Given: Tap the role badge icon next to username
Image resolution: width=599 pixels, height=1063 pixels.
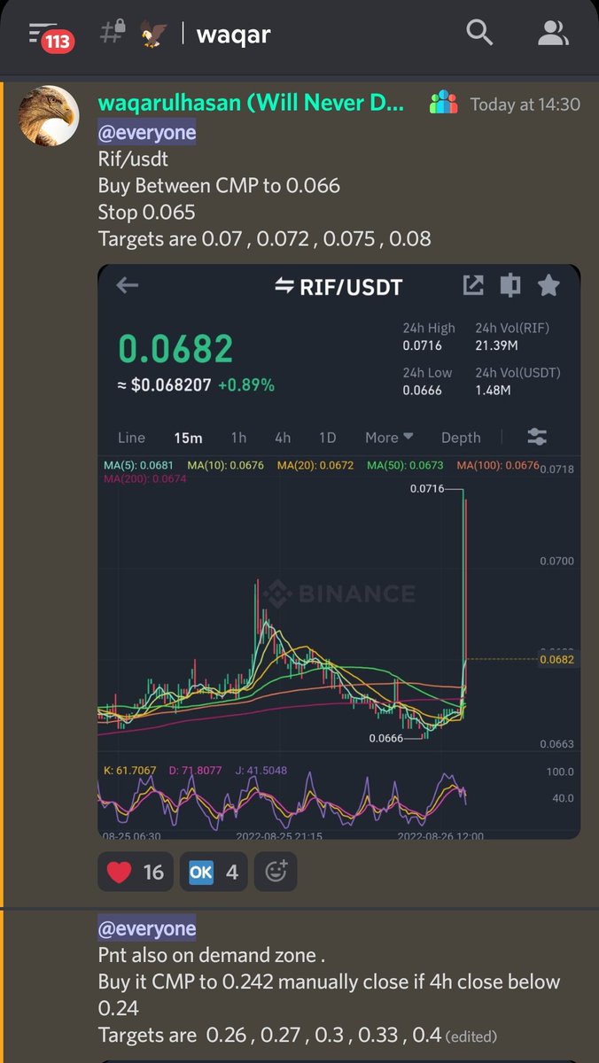Looking at the screenshot, I should pyautogui.click(x=442, y=103).
